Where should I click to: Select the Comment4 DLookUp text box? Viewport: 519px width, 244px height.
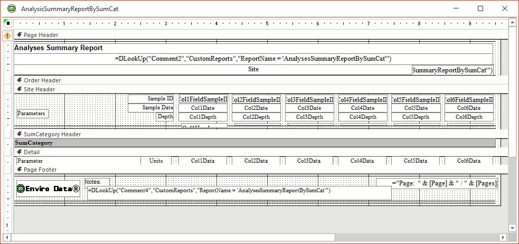[x=239, y=193]
